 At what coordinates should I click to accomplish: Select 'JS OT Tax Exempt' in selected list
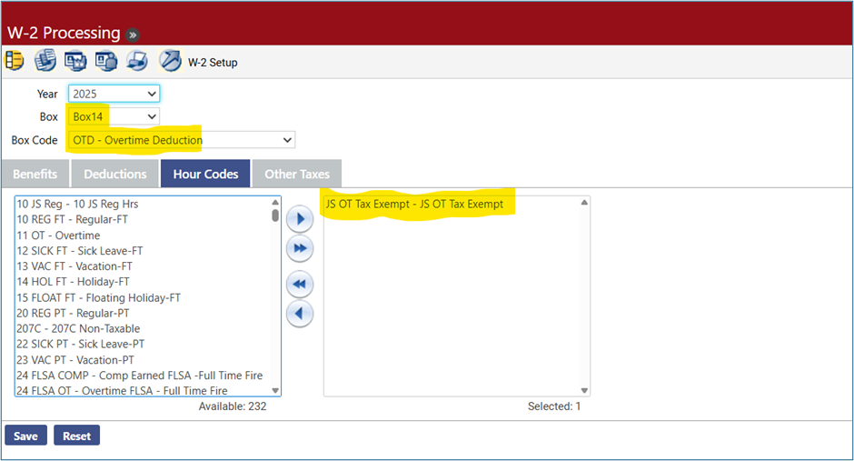tap(414, 204)
